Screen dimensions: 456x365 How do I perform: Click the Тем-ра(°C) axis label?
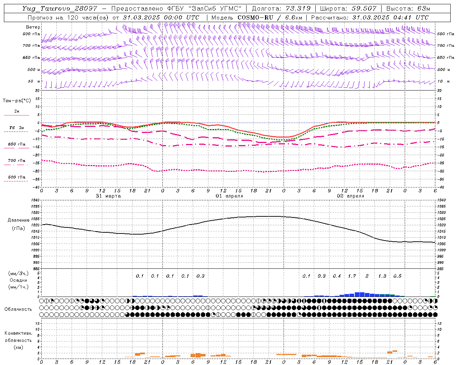[17, 101]
